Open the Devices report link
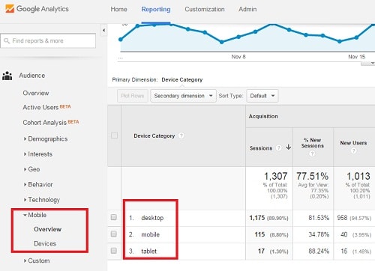The image size is (375, 271). pyautogui.click(x=45, y=243)
